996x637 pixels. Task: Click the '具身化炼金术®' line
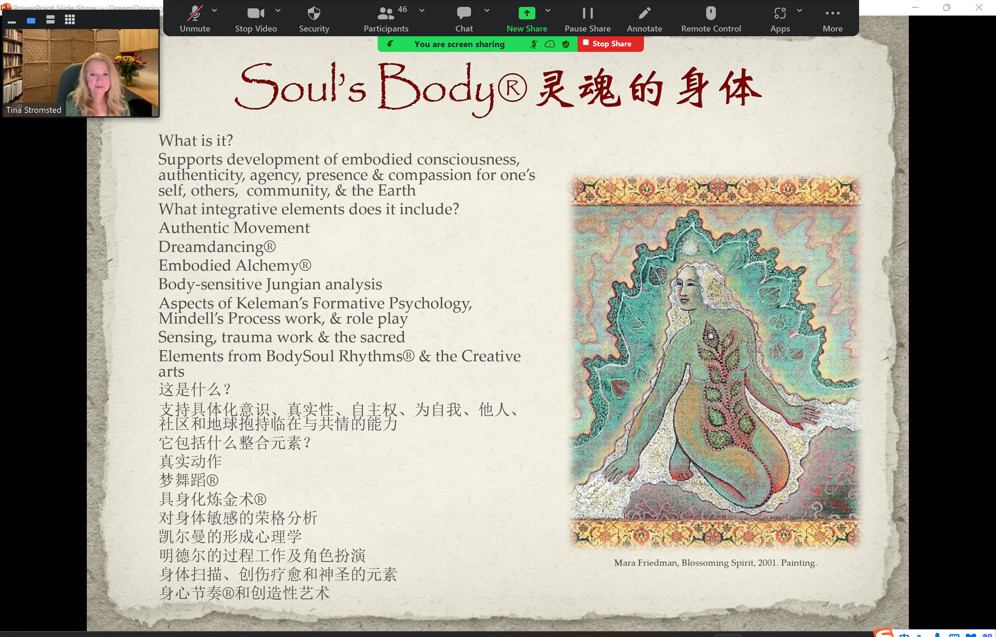click(213, 499)
